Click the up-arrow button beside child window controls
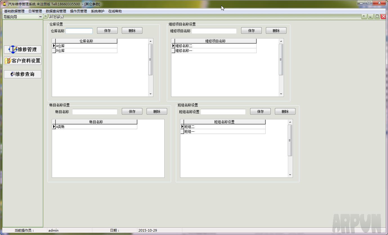This screenshot has height=235, width=388. point(364,17)
